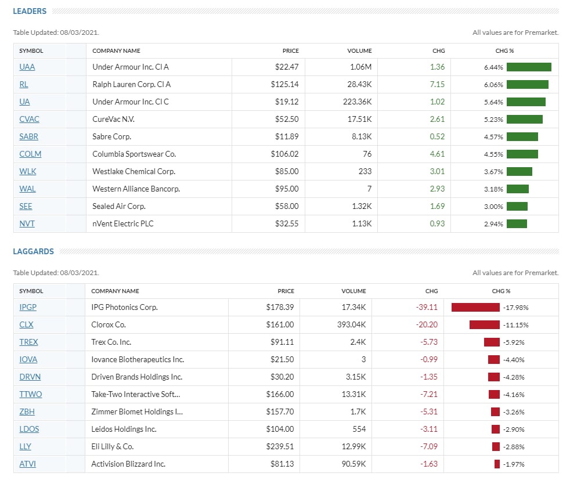
Task: Open the TTWO symbol link
Action: click(31, 395)
